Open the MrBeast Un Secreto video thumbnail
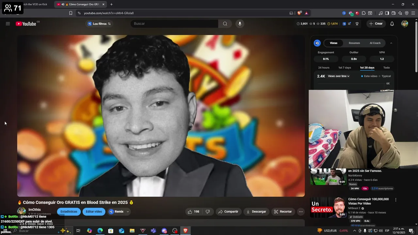This screenshot has width=418, height=235. 328,207
